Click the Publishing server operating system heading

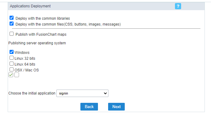[x=37, y=43]
